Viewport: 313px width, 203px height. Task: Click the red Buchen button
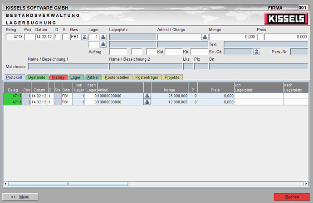[x=292, y=197]
